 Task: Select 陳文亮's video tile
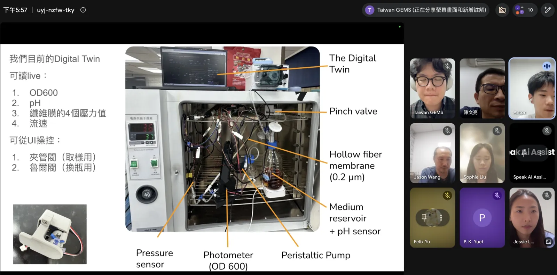482,88
